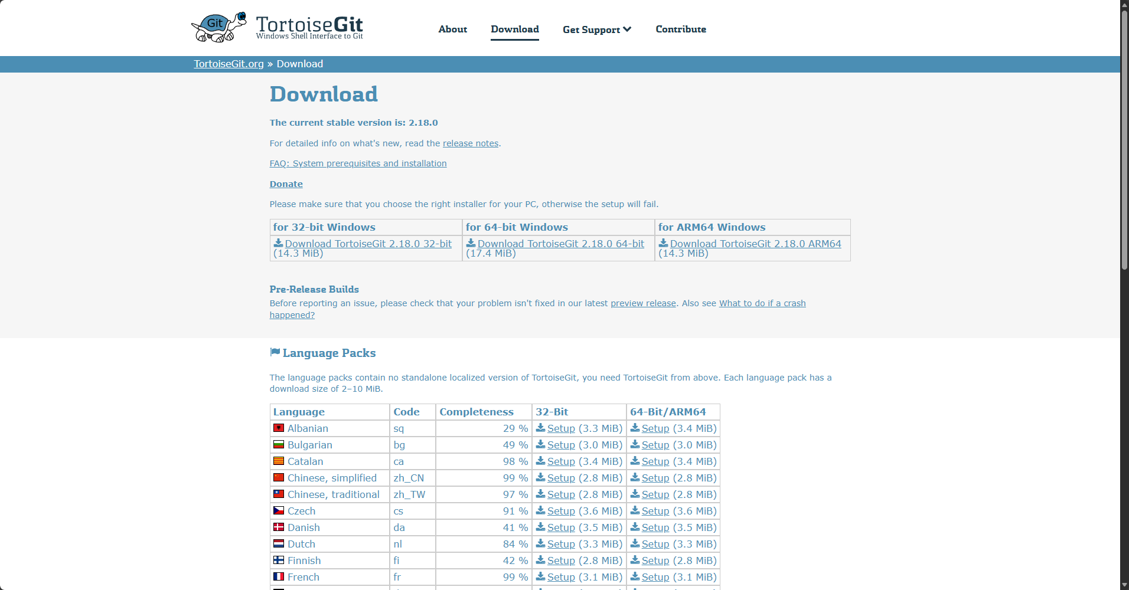Click the Catalan flag icon

tap(279, 461)
